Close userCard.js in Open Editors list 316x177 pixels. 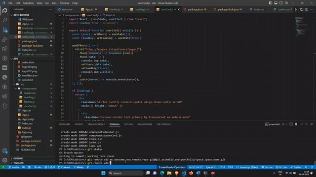pos(16,37)
